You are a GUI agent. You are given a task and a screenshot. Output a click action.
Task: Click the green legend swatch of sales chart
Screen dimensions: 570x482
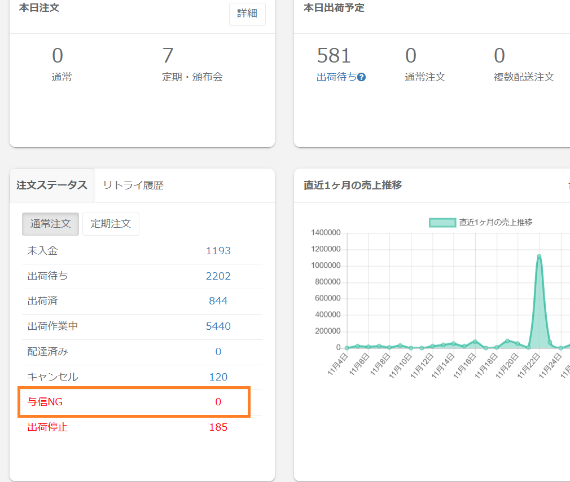(x=442, y=223)
